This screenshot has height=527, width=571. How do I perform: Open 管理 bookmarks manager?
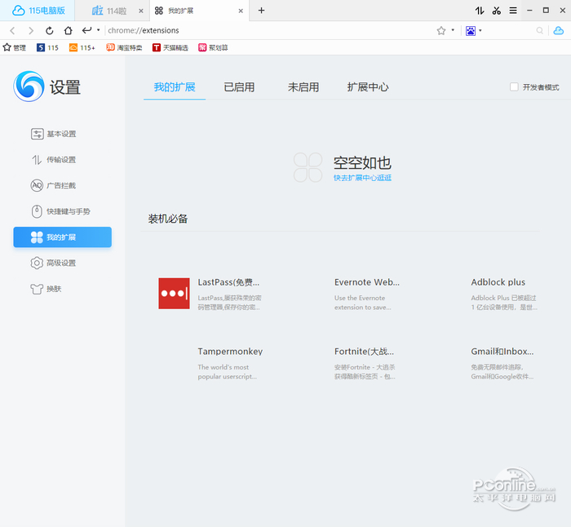pyautogui.click(x=15, y=47)
